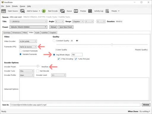Open the Video Encoder dropdown
152x114 pixels.
click(28, 41)
